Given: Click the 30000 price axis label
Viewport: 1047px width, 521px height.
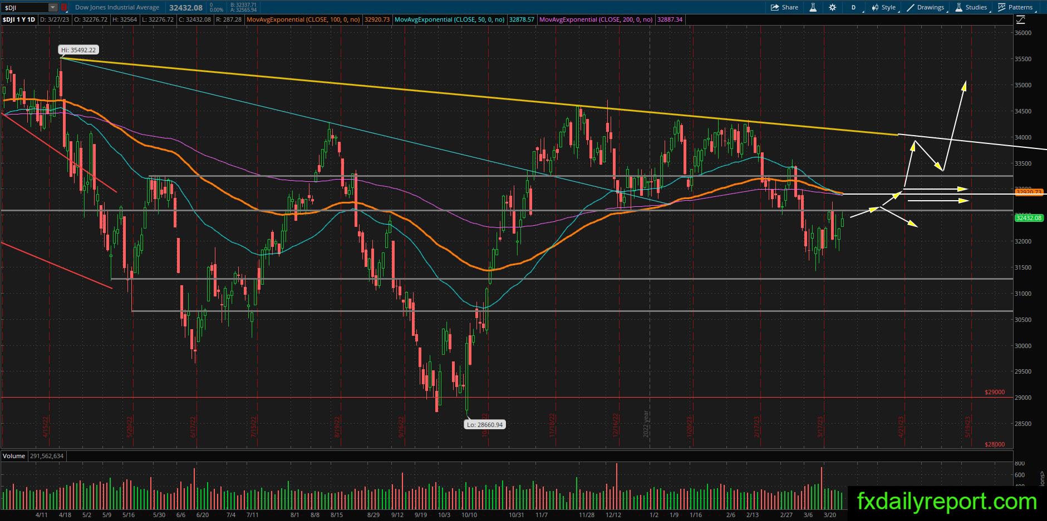Looking at the screenshot, I should pyautogui.click(x=1023, y=345).
